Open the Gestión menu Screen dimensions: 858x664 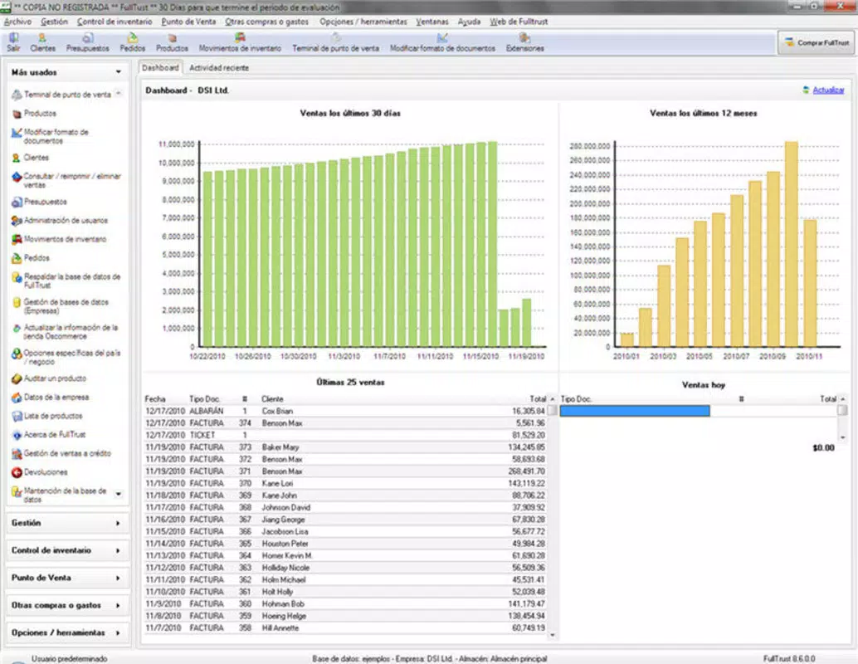54,22
